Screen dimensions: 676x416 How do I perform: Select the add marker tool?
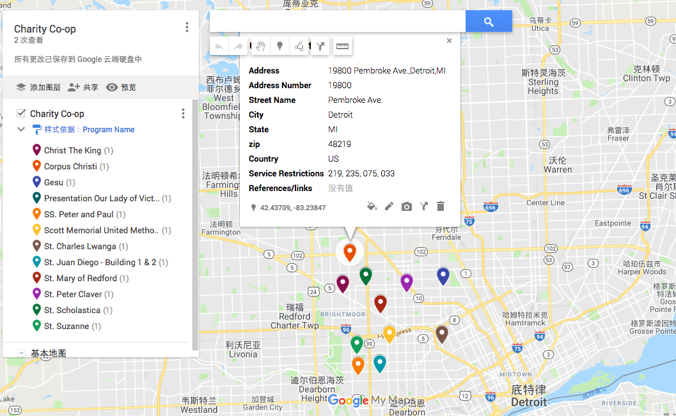(279, 46)
